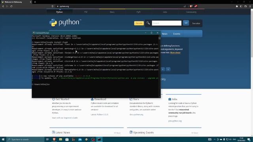Click the Jobs section heading

pos(175,99)
